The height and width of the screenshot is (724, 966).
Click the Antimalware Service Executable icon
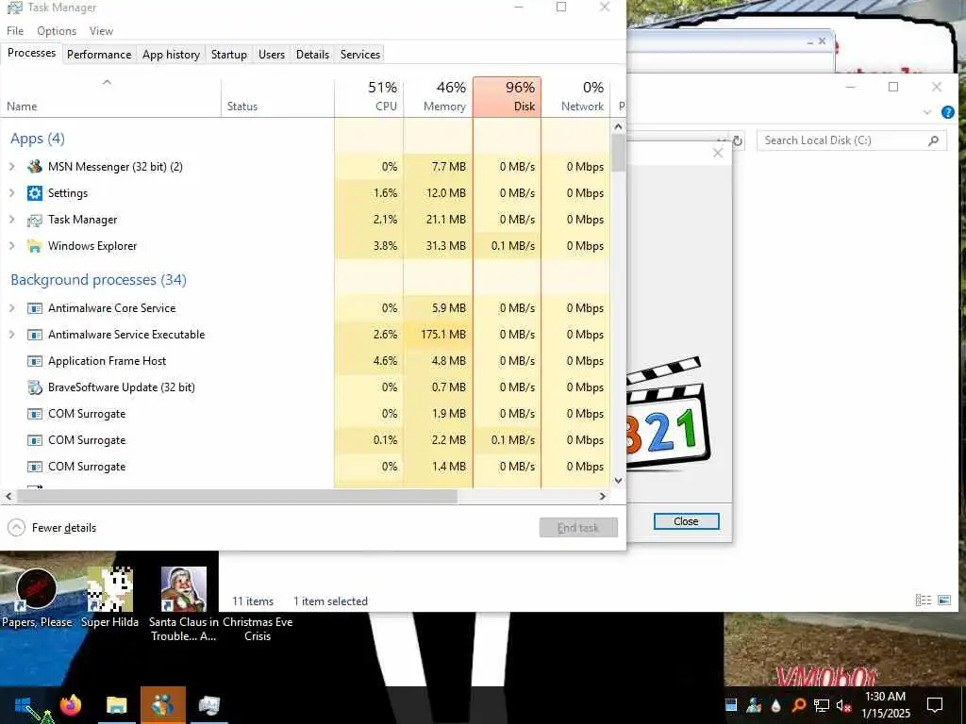(x=35, y=335)
